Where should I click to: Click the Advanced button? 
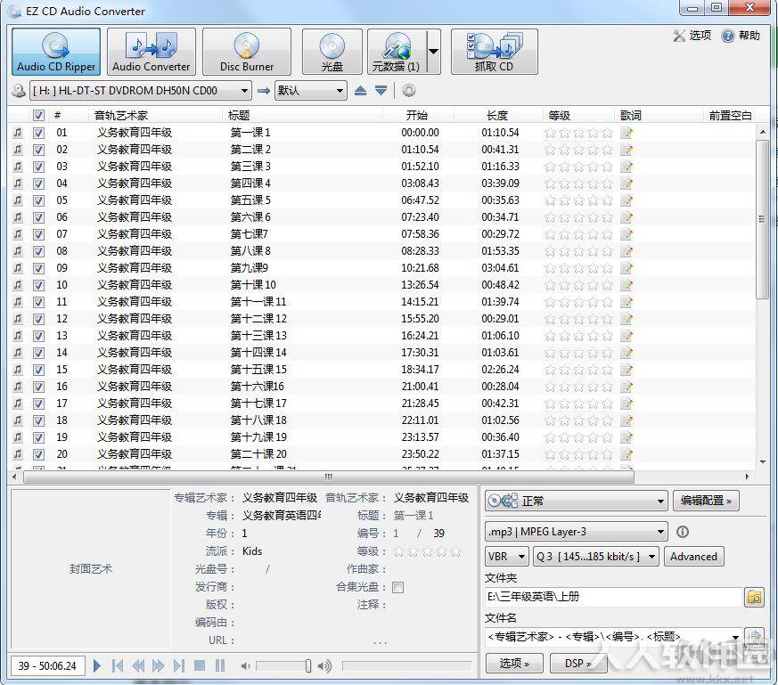[693, 557]
